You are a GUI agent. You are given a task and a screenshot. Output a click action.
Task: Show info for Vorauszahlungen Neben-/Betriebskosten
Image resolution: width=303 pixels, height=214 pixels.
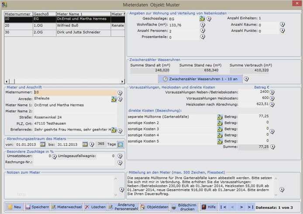coord(272,92)
